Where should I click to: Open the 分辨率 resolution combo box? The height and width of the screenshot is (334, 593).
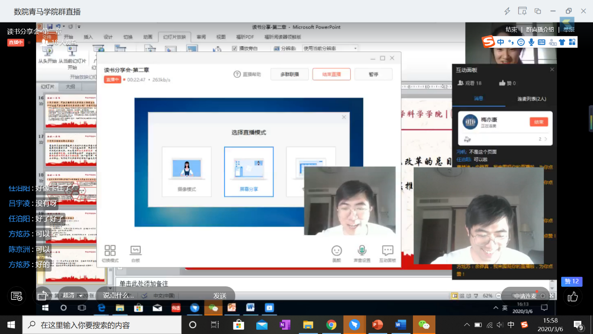click(x=330, y=48)
